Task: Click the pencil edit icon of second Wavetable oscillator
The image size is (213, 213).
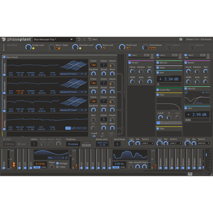Action: tap(86, 92)
